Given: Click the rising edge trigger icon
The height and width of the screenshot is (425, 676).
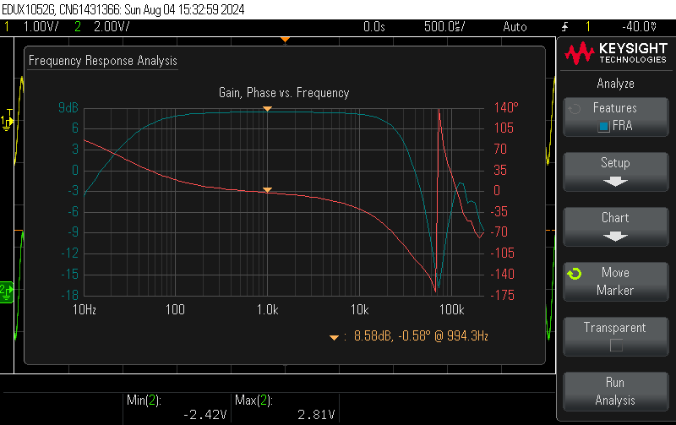Looking at the screenshot, I should [x=564, y=27].
